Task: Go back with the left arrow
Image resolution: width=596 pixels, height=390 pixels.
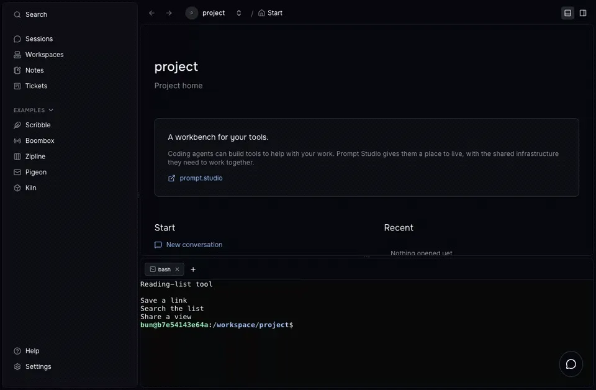Action: click(x=151, y=13)
